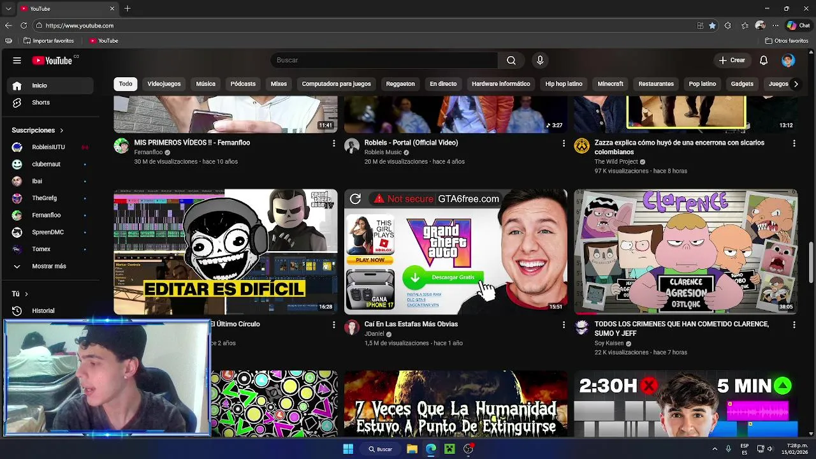Select the Todo filter chip
This screenshot has width=816, height=459.
coord(126,84)
